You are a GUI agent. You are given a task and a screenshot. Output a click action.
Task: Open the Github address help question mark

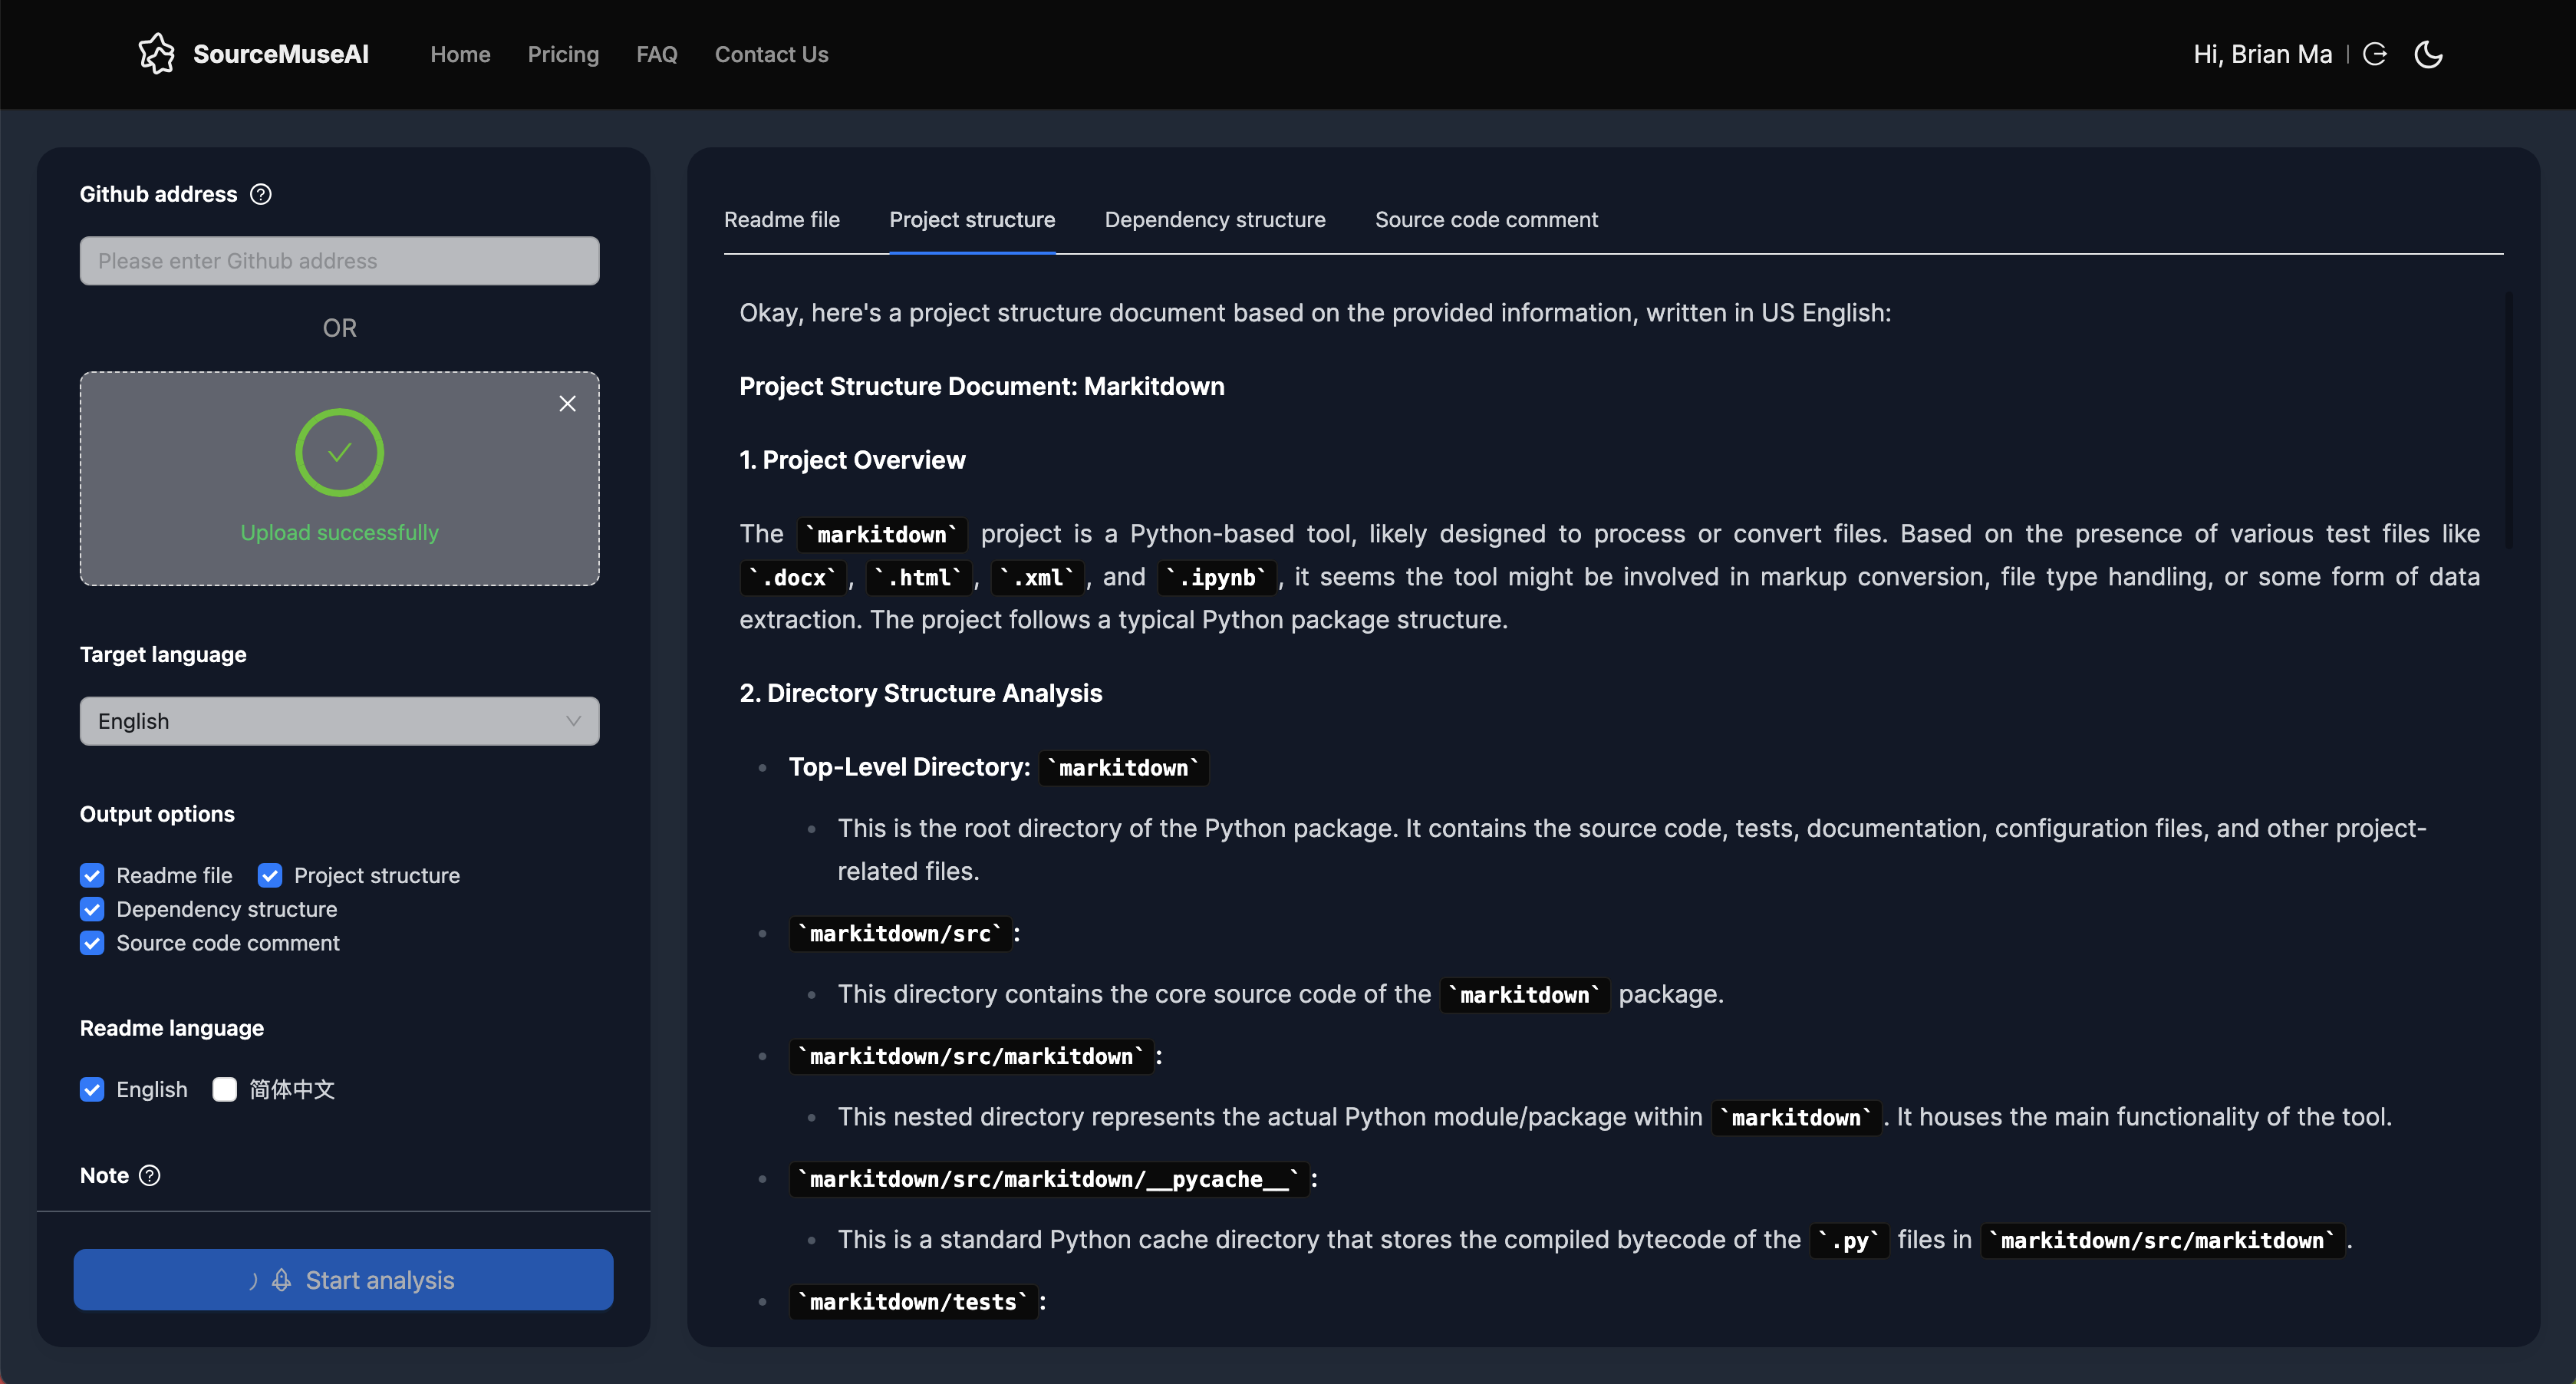click(260, 194)
